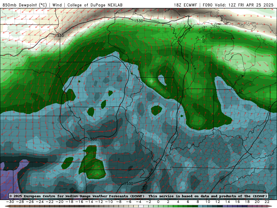Click the "850mb Dewpoint (°C)" title text
Screen dimensions: 277x208
tap(25, 5)
